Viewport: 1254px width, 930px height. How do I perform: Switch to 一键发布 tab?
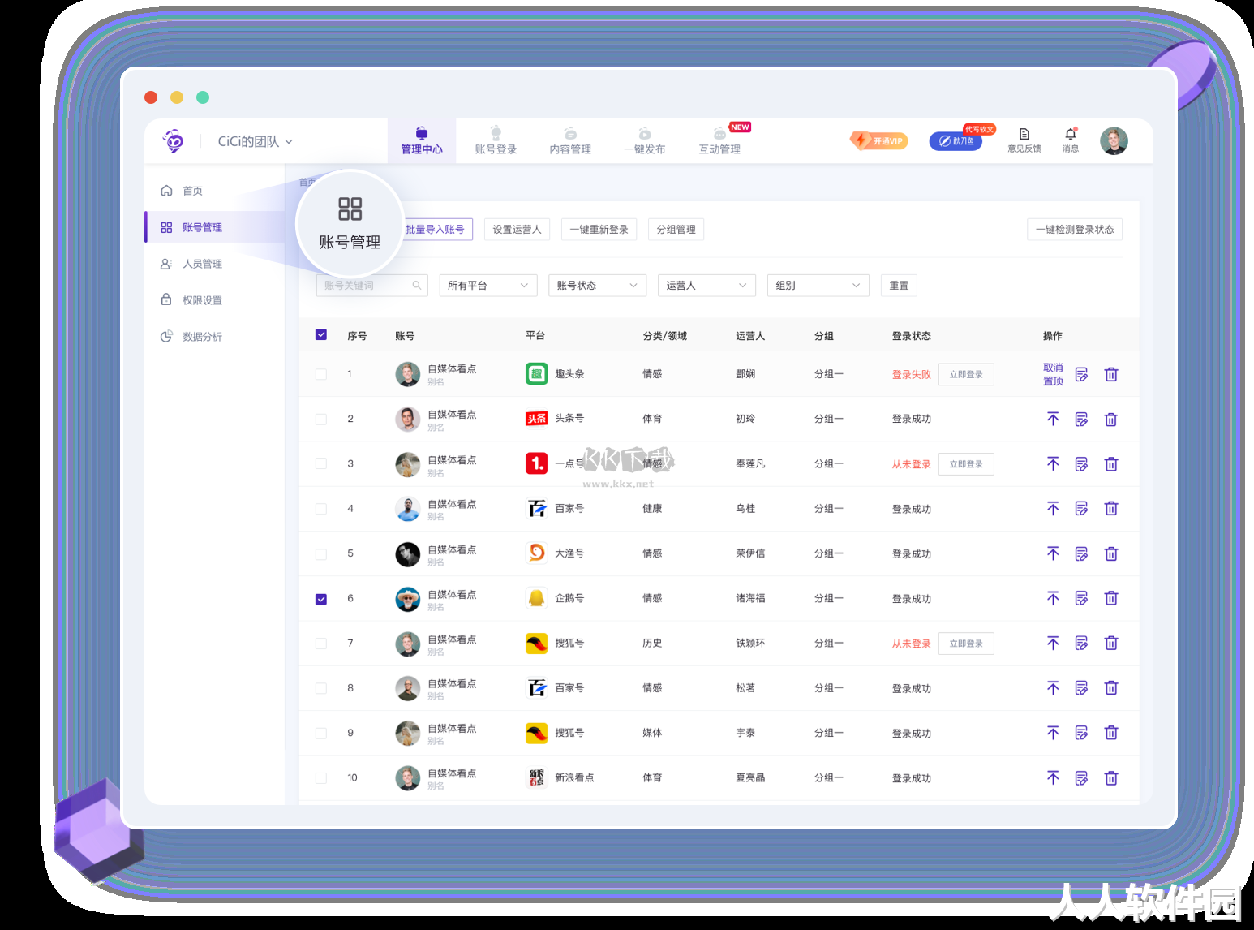pos(645,141)
